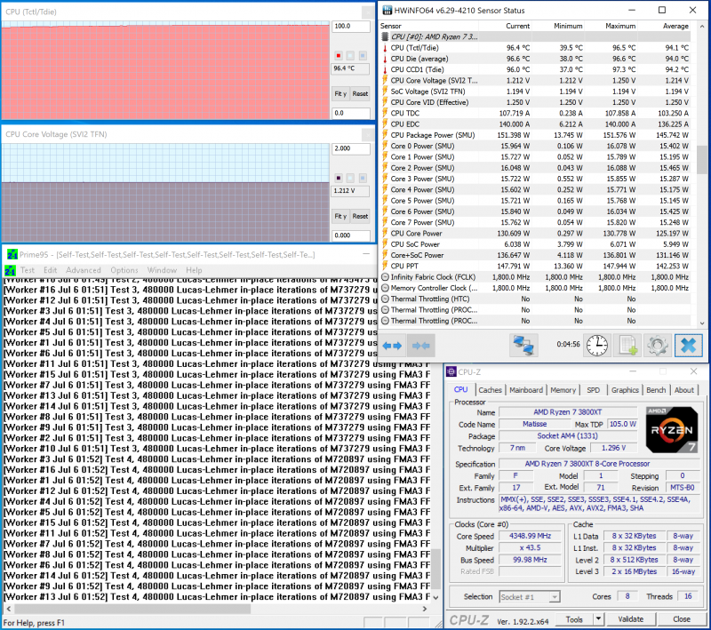Click the Ryzen 7 logo in CPU-Z
This screenshot has height=630, width=711.
click(x=672, y=430)
